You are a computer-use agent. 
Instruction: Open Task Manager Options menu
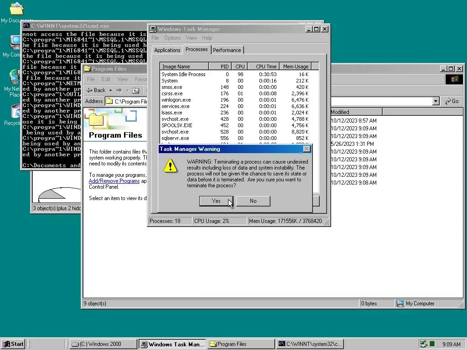pyautogui.click(x=172, y=38)
